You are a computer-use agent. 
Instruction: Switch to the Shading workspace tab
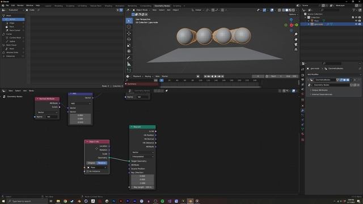tap(108, 6)
